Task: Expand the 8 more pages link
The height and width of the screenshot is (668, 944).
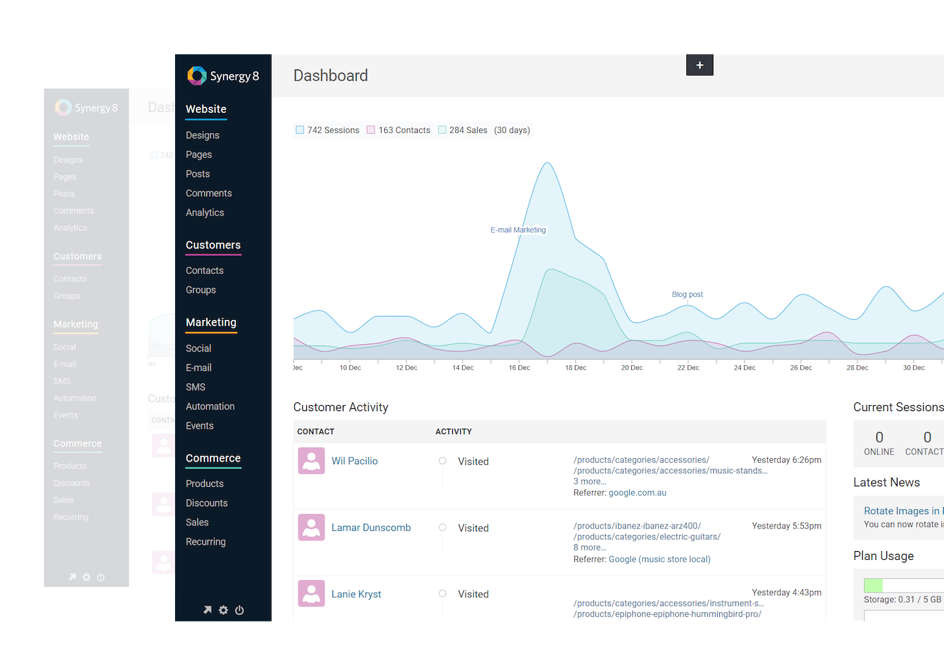Action: (589, 547)
